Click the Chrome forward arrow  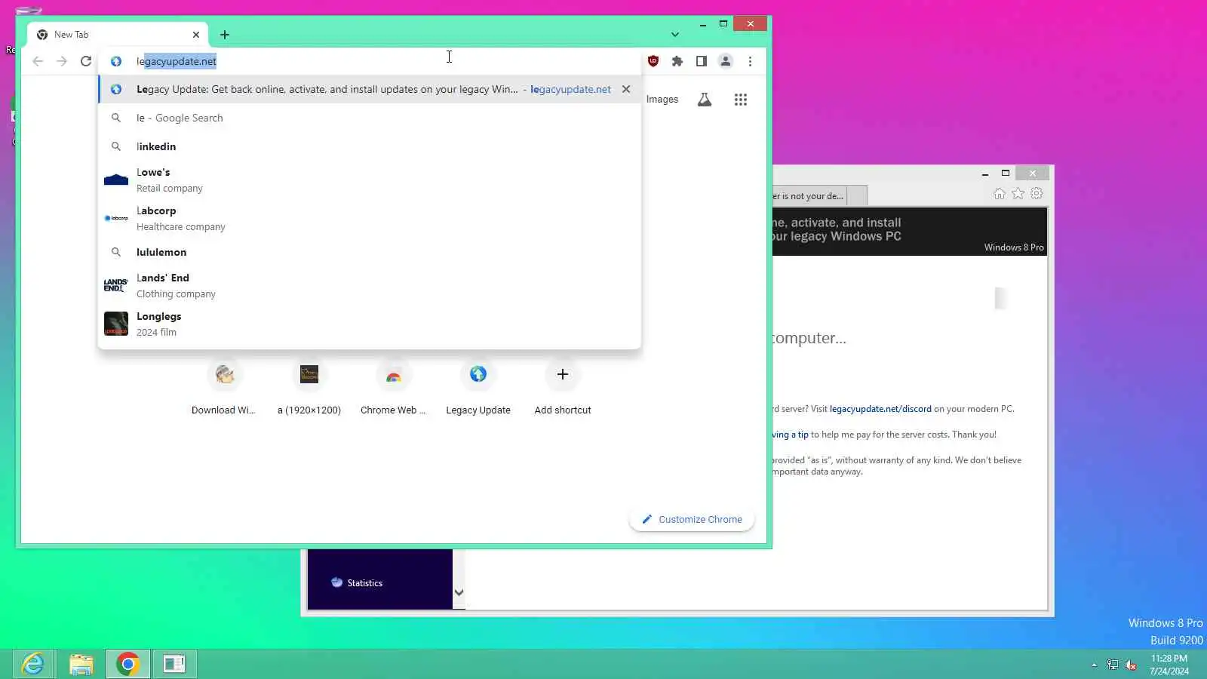(x=62, y=61)
